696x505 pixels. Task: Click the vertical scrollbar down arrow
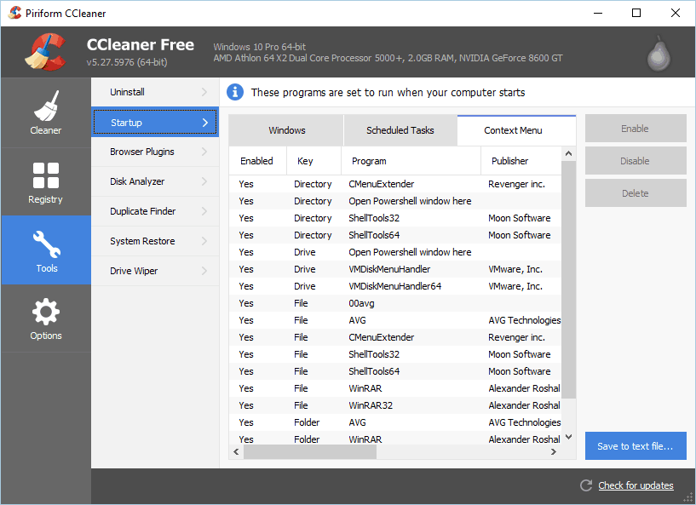click(569, 437)
